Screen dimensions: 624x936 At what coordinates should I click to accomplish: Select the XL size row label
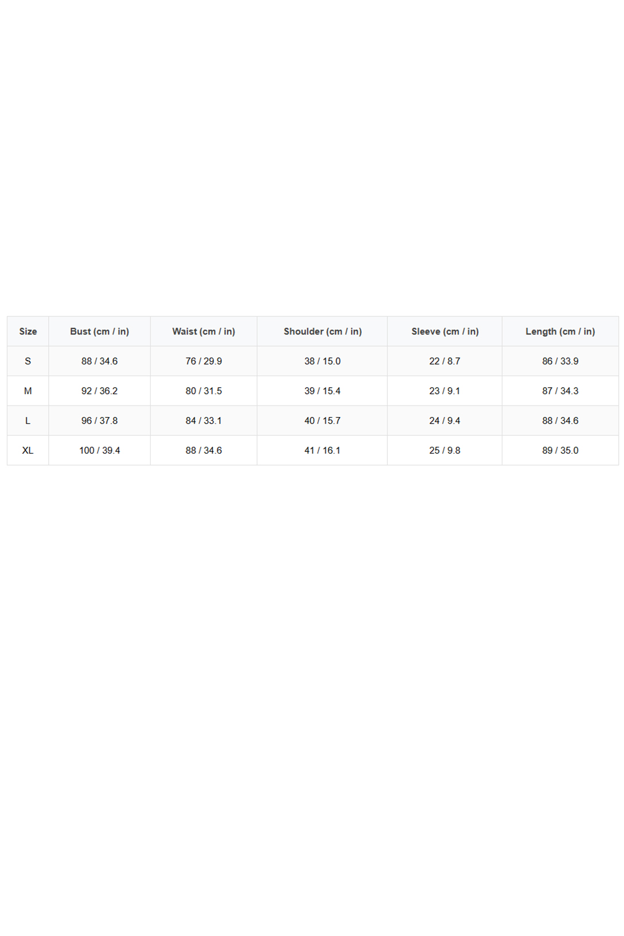tap(28, 451)
